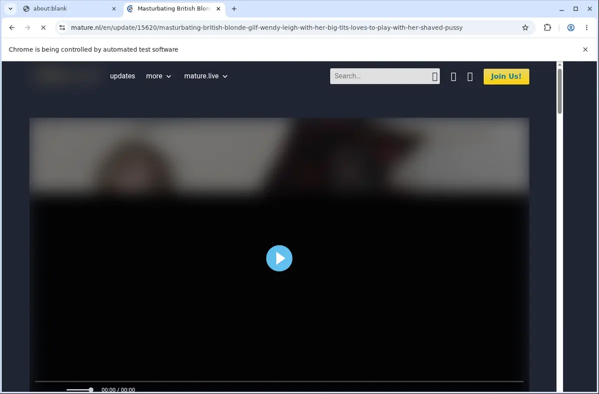Click the yellow Join Us! button

tap(506, 76)
